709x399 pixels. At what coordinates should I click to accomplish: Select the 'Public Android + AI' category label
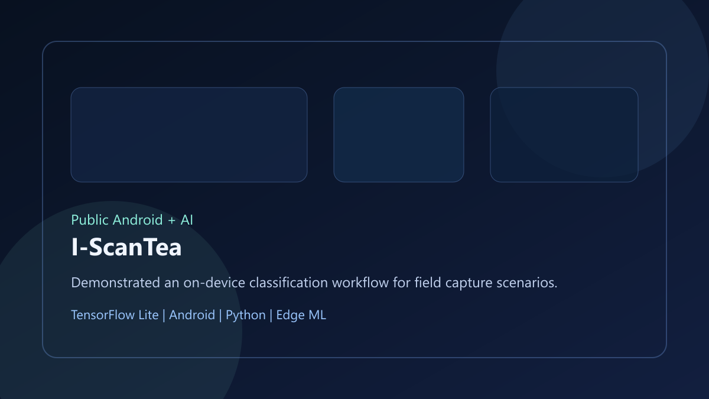click(132, 220)
